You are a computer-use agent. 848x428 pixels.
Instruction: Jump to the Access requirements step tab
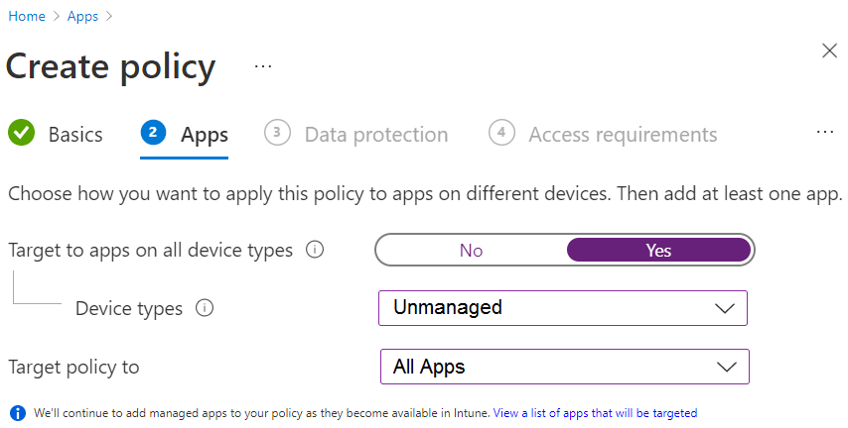(x=623, y=135)
